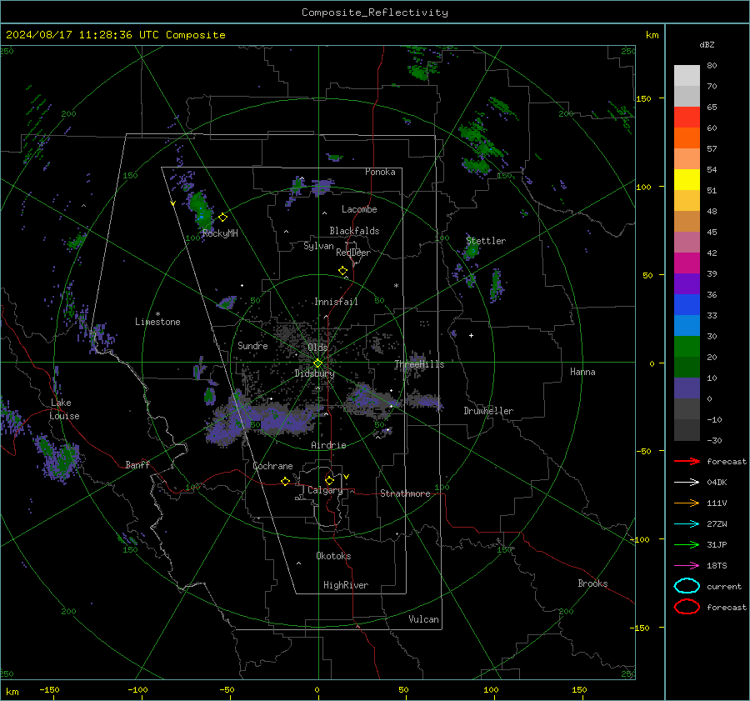Click the cyan current ellipse legend icon
The height and width of the screenshot is (701, 750).
(687, 586)
